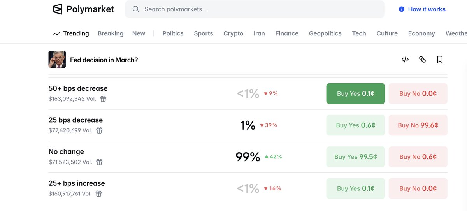Select the 25 bps decrease outcome label
Screen dimensions: 467x211
click(75, 120)
